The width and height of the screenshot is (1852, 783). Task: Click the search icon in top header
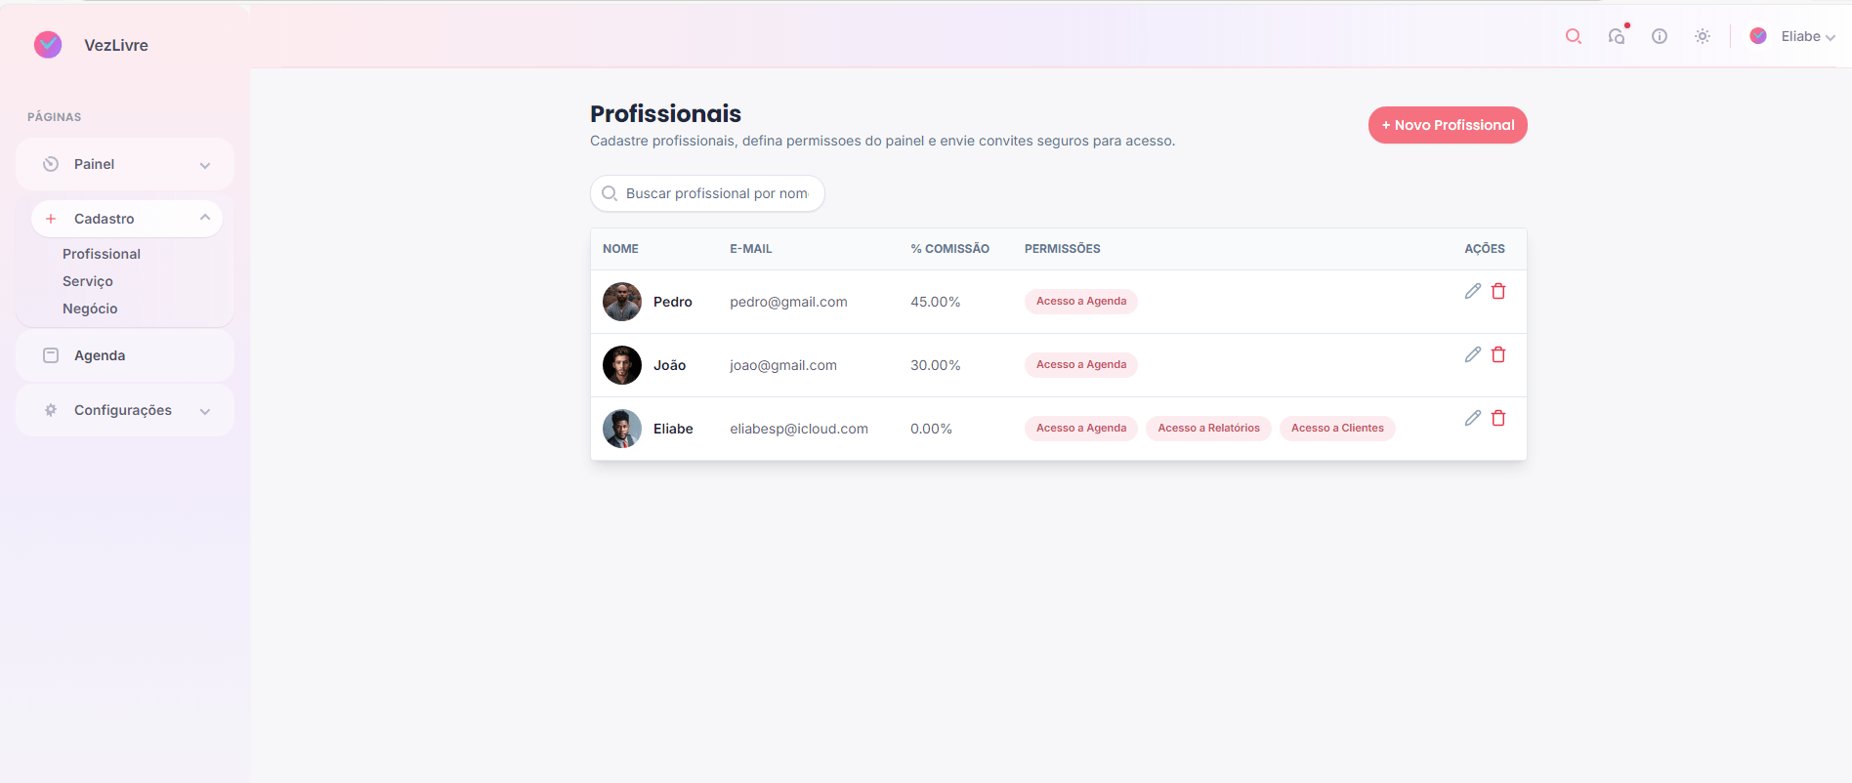(1573, 36)
